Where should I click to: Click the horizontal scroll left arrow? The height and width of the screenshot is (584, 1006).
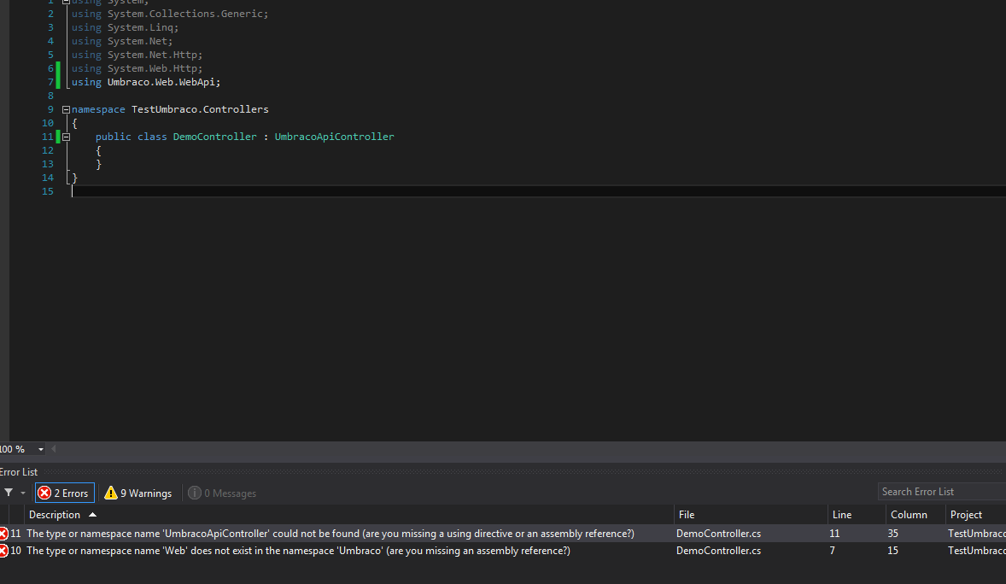pyautogui.click(x=53, y=449)
